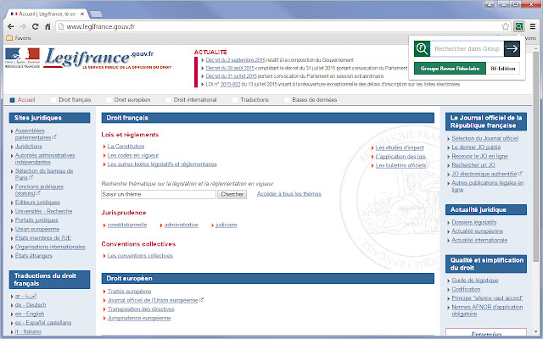Screen dimensions: 543x339
Task: Click the page vertical scrollbar
Action: [x=536, y=156]
